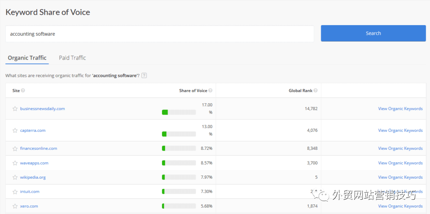This screenshot has width=430, height=214.
Task: Star waveapps.com as a favorite
Action: coord(15,163)
